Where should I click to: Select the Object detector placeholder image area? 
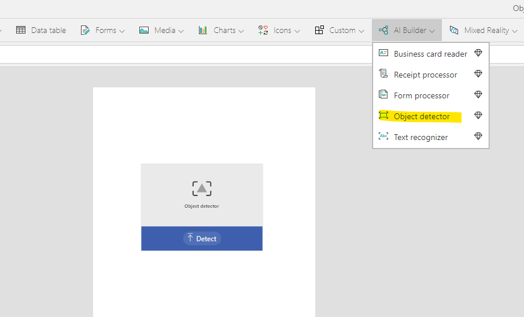coord(202,195)
